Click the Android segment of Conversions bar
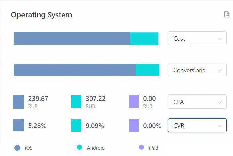233x156 pixels. [x=147, y=70]
